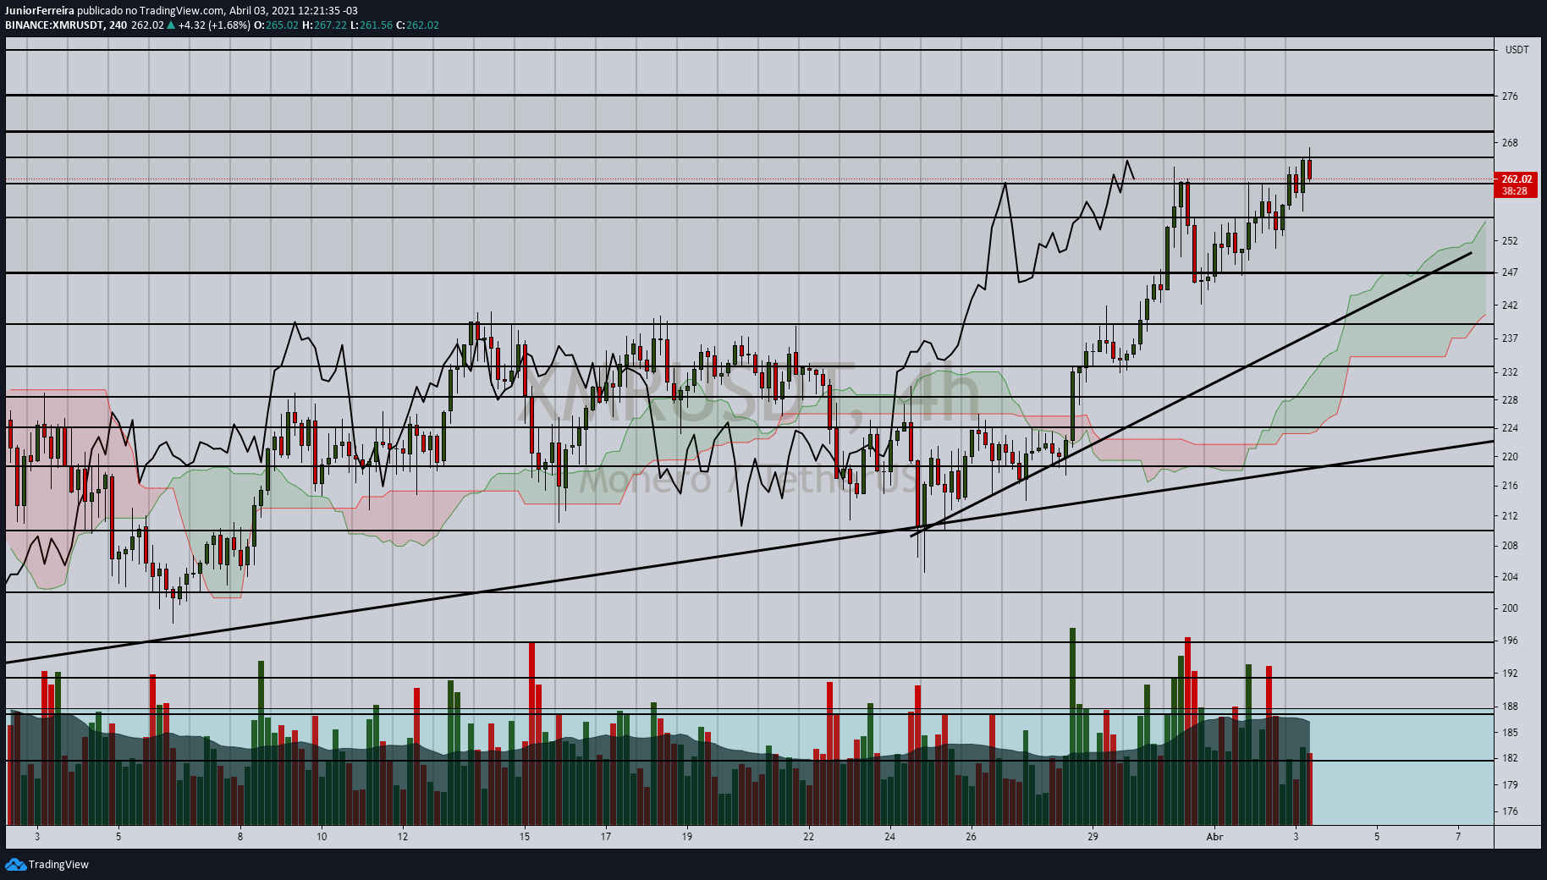Click the 276 label on the price axis

(x=1510, y=96)
